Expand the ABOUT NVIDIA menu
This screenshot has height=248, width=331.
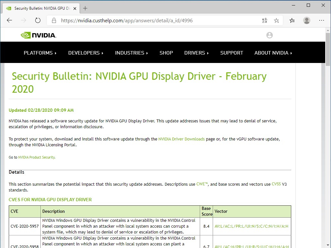pyautogui.click(x=273, y=53)
